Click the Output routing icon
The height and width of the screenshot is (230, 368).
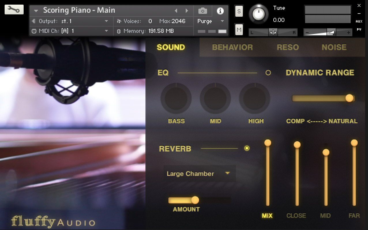point(34,21)
